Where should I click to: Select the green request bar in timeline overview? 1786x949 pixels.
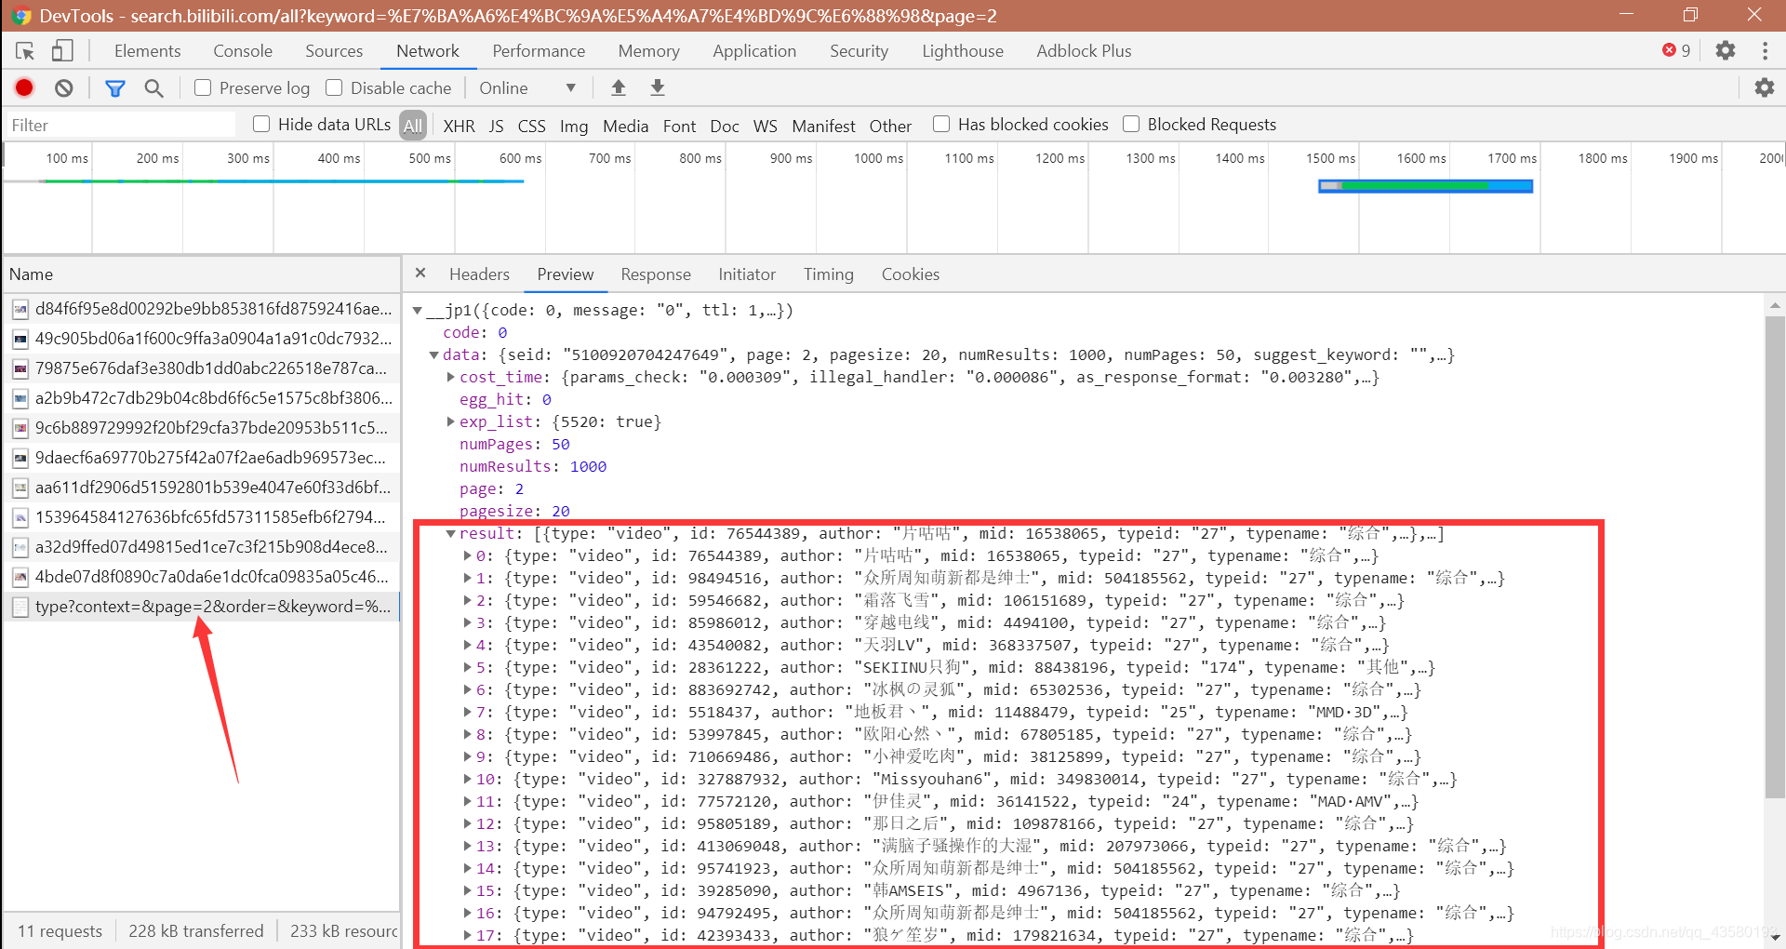(x=1425, y=186)
